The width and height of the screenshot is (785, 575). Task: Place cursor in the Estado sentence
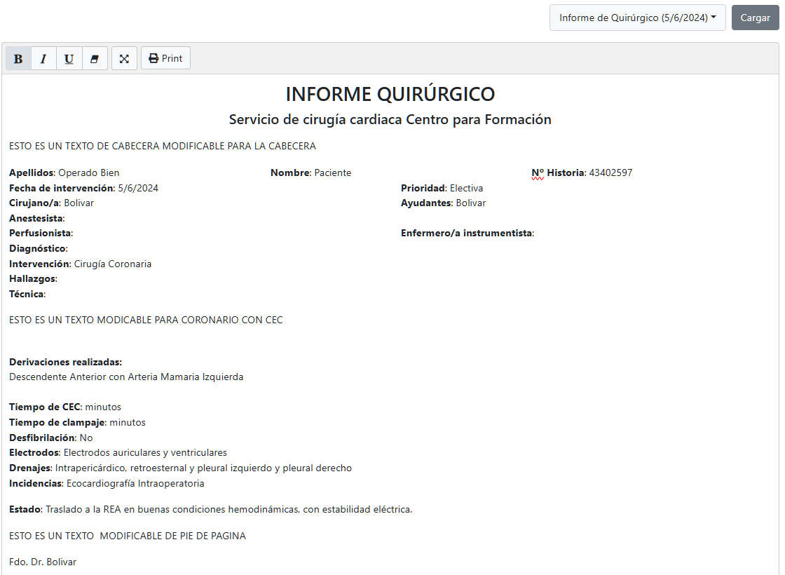[228, 510]
